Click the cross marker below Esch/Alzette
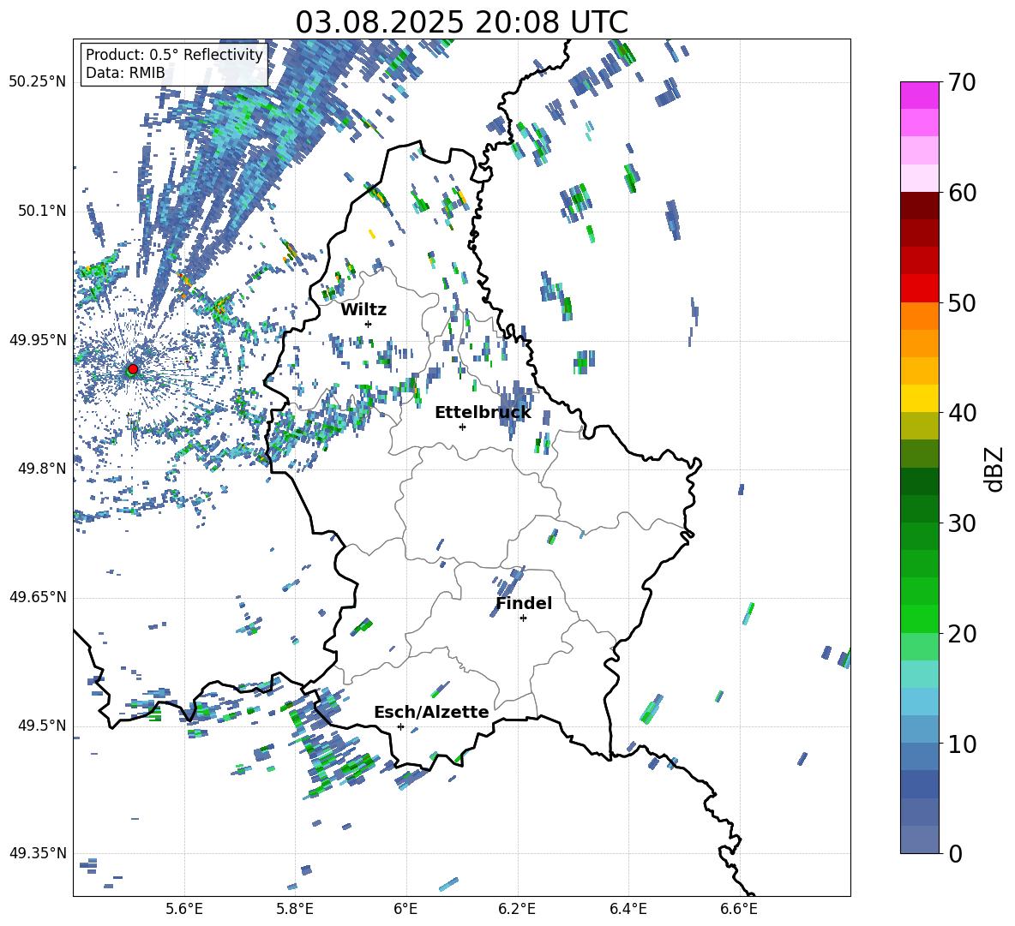The height and width of the screenshot is (926, 1015). (400, 726)
